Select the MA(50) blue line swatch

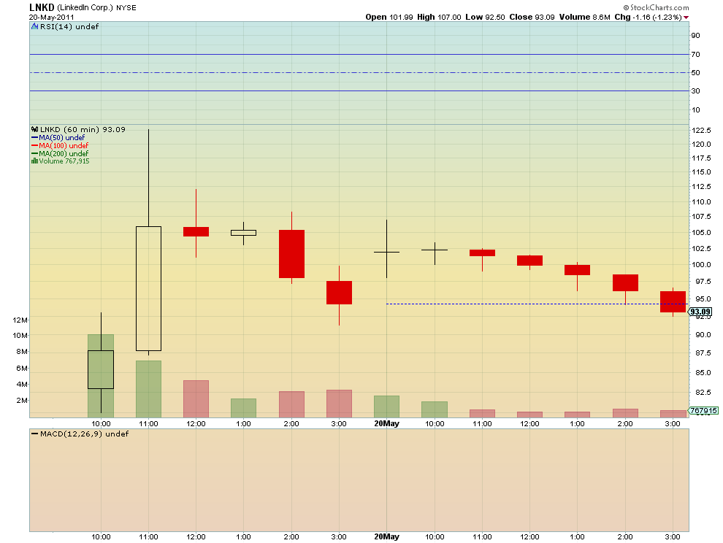click(x=34, y=137)
